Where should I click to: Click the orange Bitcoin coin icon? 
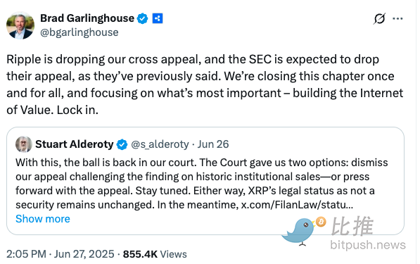(x=321, y=222)
